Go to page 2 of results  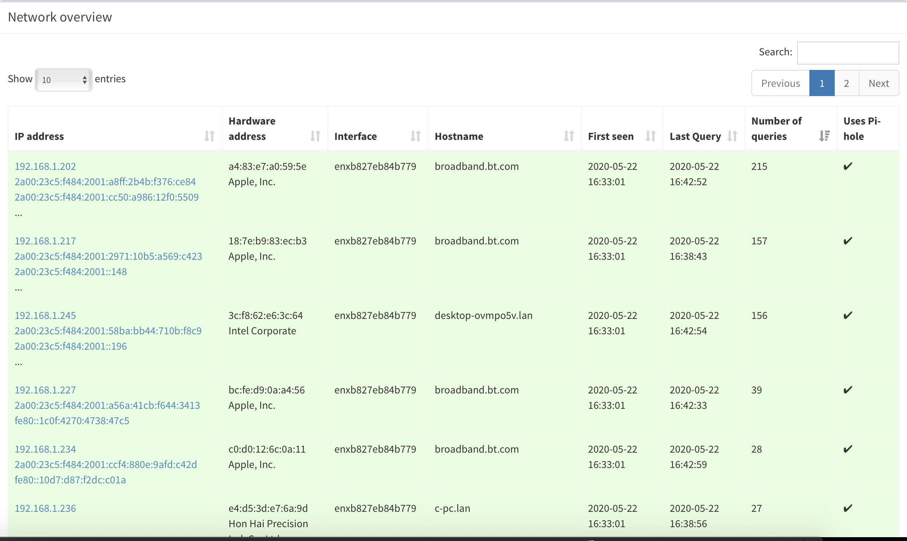coord(847,83)
